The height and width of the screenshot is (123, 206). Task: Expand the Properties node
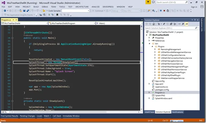(149, 38)
